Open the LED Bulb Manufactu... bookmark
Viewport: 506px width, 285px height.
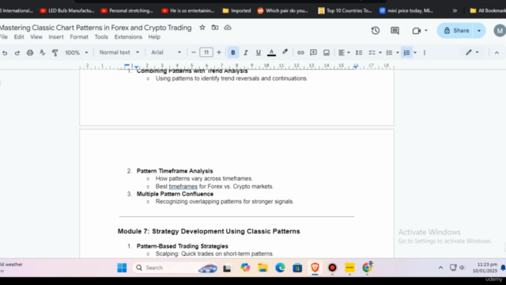click(x=67, y=10)
